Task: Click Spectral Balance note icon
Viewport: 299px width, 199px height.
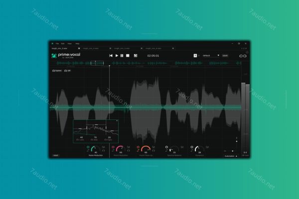Action: coord(166,151)
